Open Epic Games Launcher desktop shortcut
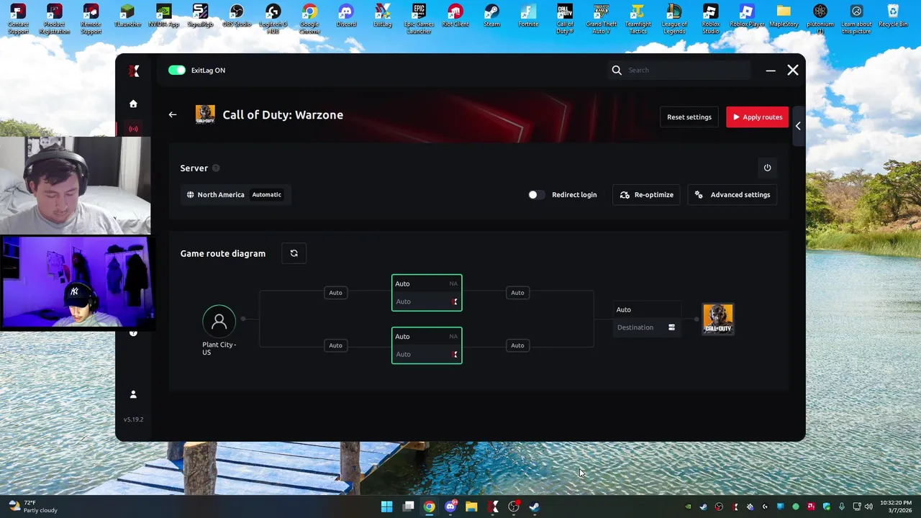This screenshot has height=518, width=921. (x=419, y=19)
